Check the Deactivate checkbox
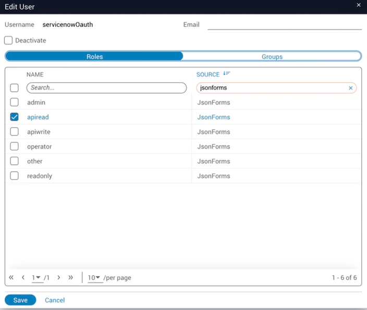Screen dimensions: 367x310 8,40
